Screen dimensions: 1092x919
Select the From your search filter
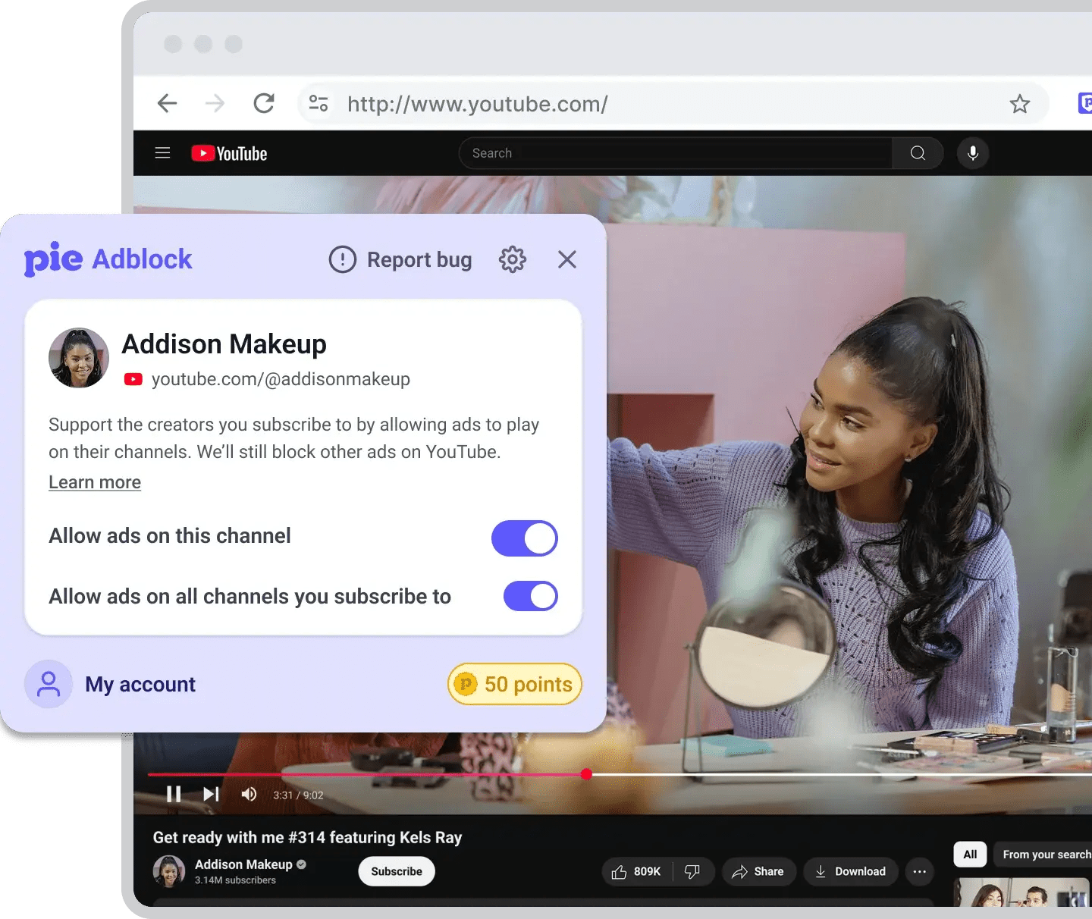point(1046,854)
